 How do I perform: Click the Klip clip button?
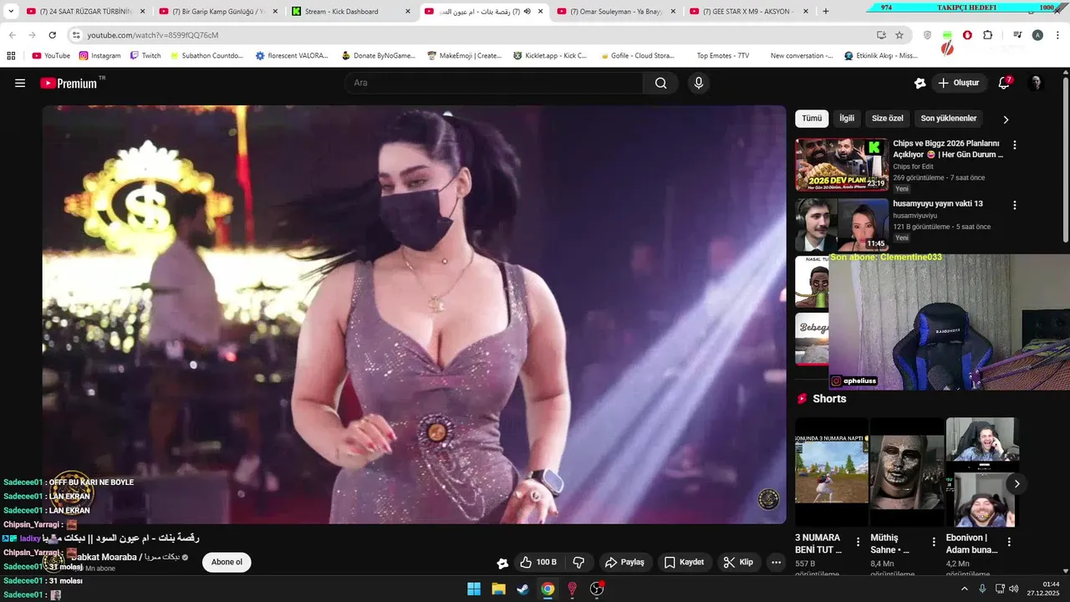tap(738, 562)
